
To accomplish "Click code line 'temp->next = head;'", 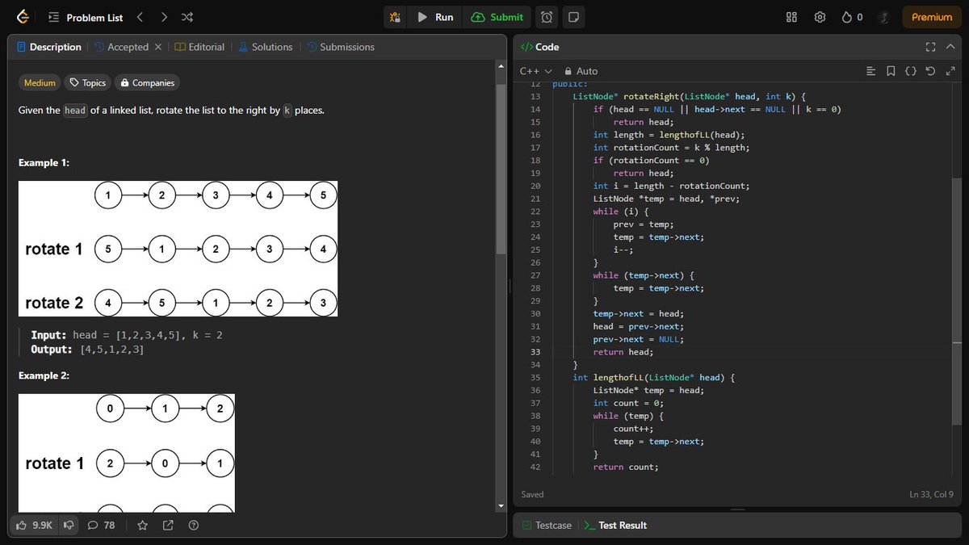I will (x=638, y=314).
